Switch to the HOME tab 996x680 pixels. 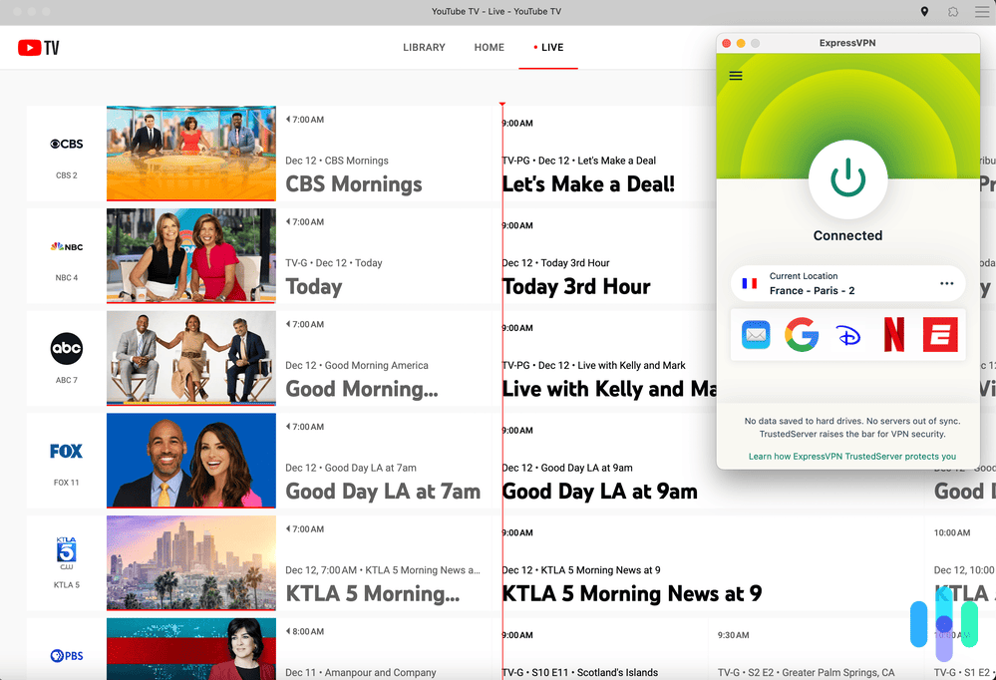coord(489,47)
